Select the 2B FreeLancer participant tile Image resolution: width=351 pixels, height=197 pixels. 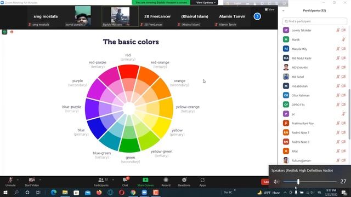point(157,16)
